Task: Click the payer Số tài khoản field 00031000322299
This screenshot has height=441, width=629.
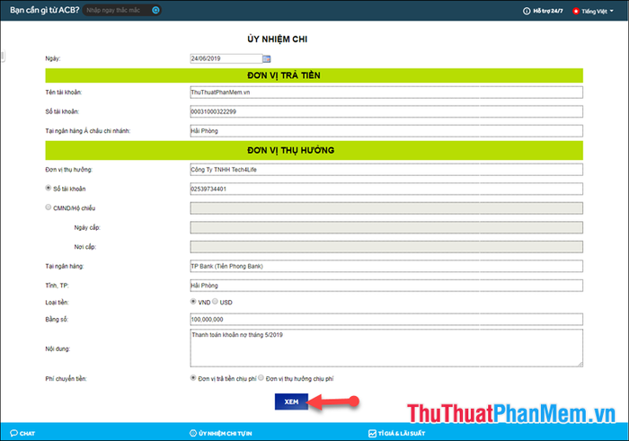Action: tap(386, 111)
